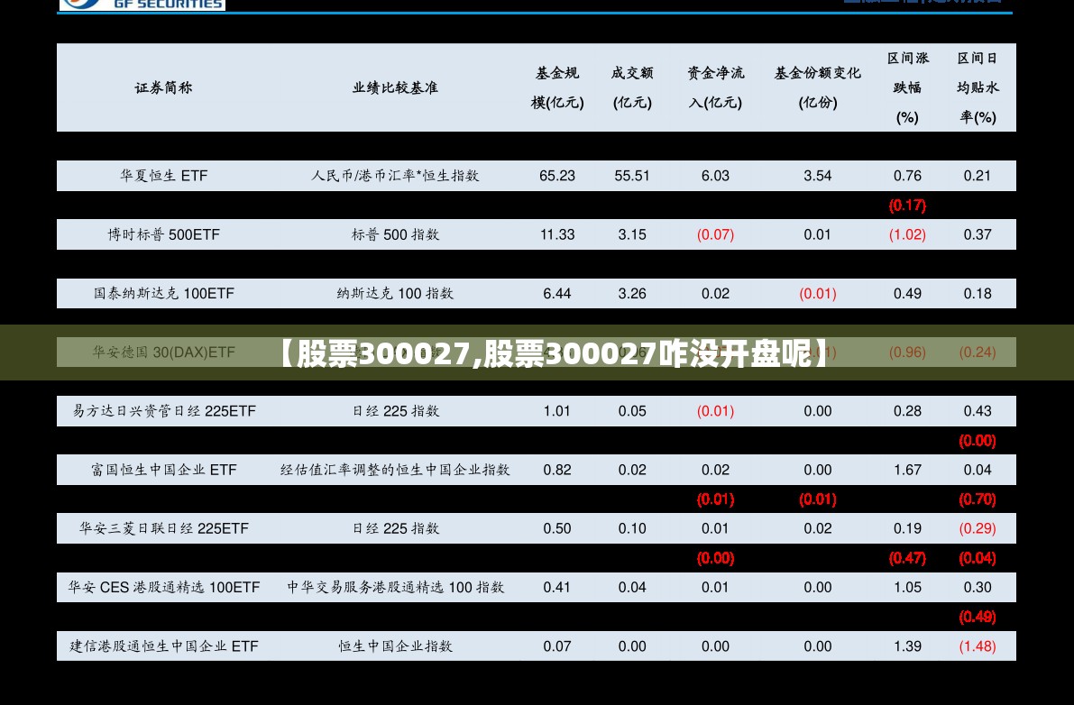
Task: Click the red (1.48) value
Action: [978, 646]
